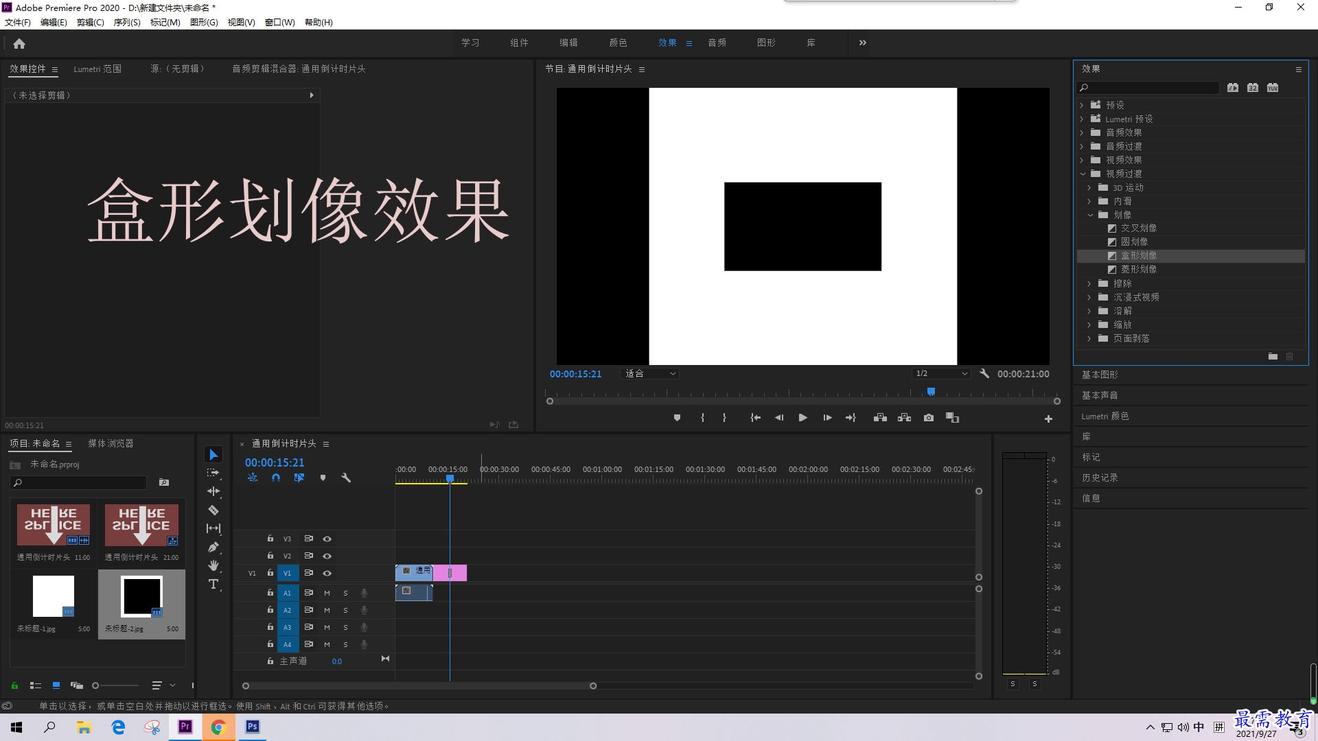Screen dimensions: 1318x741
Task: Switch to Lumetri 范围 tab
Action: tap(97, 69)
